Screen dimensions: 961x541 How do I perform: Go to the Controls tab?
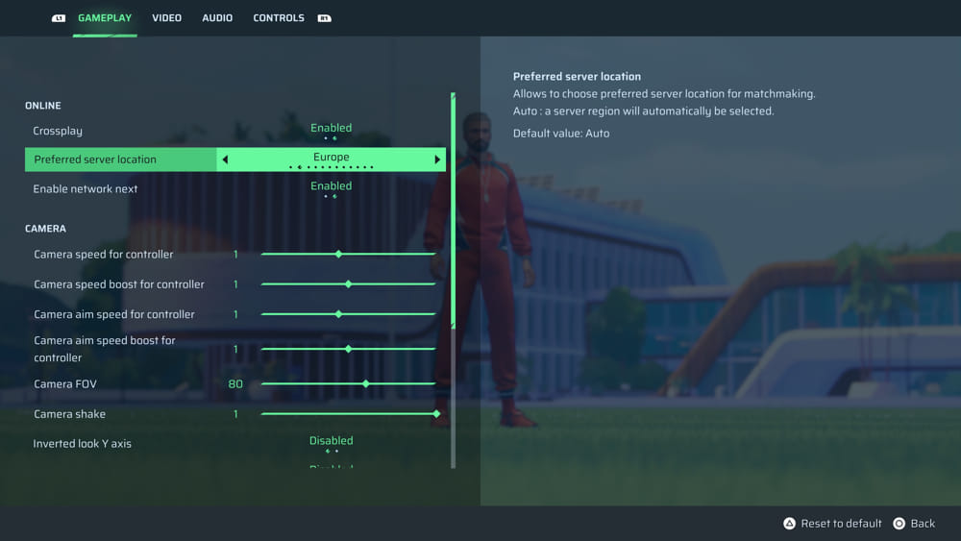(x=279, y=18)
